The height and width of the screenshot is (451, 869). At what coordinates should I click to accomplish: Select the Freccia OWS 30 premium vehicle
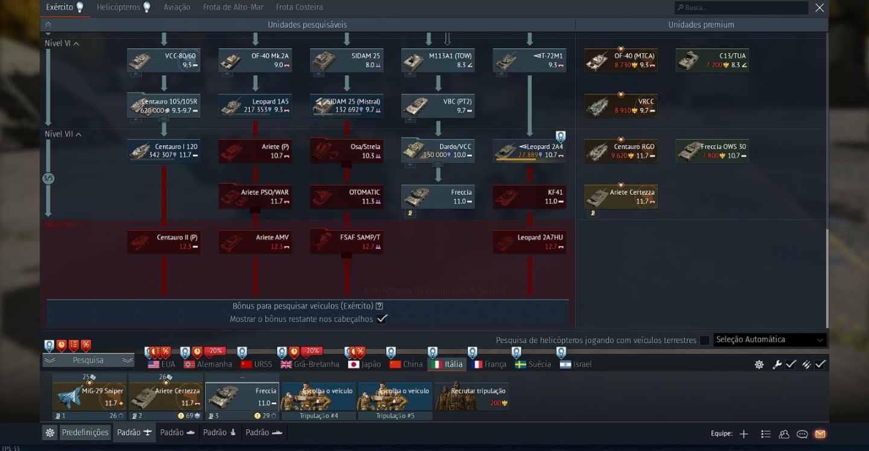(x=712, y=151)
